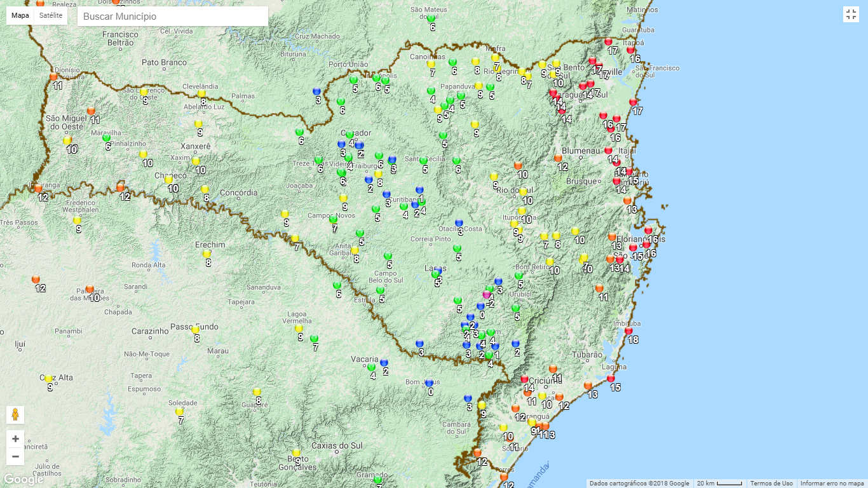Select blue marker 3 near Porto União
The height and width of the screenshot is (488, 868).
point(316,91)
